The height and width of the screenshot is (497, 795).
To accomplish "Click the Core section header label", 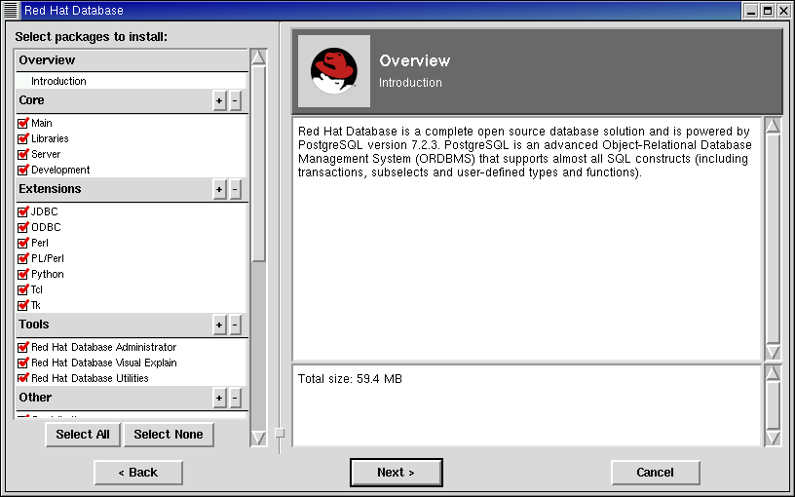I will click(31, 100).
